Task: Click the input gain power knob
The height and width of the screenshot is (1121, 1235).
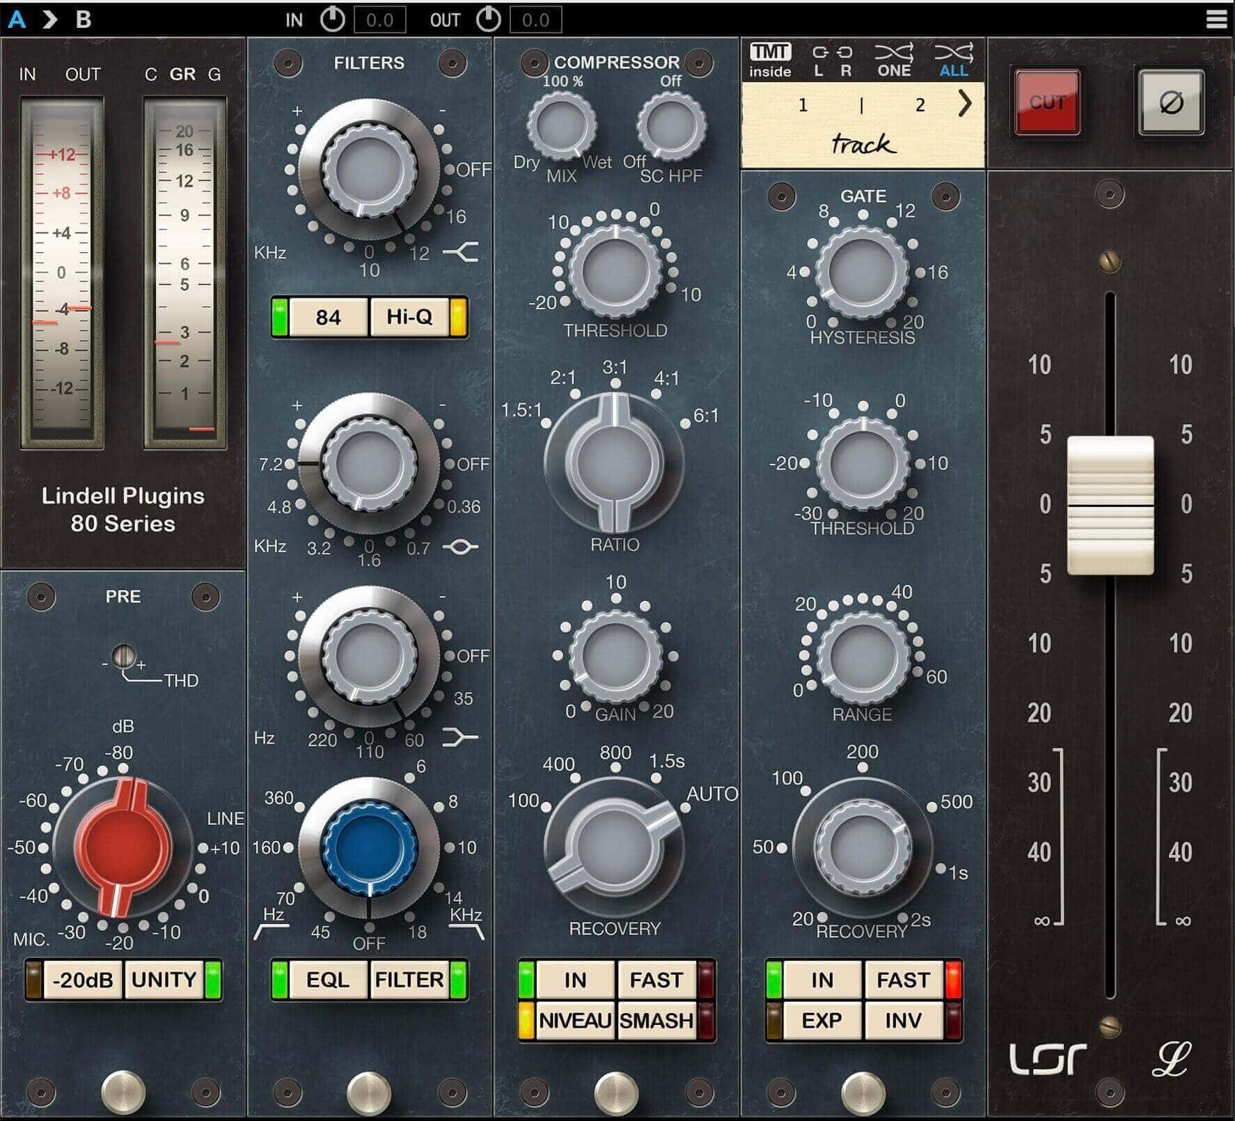Action: click(x=332, y=19)
